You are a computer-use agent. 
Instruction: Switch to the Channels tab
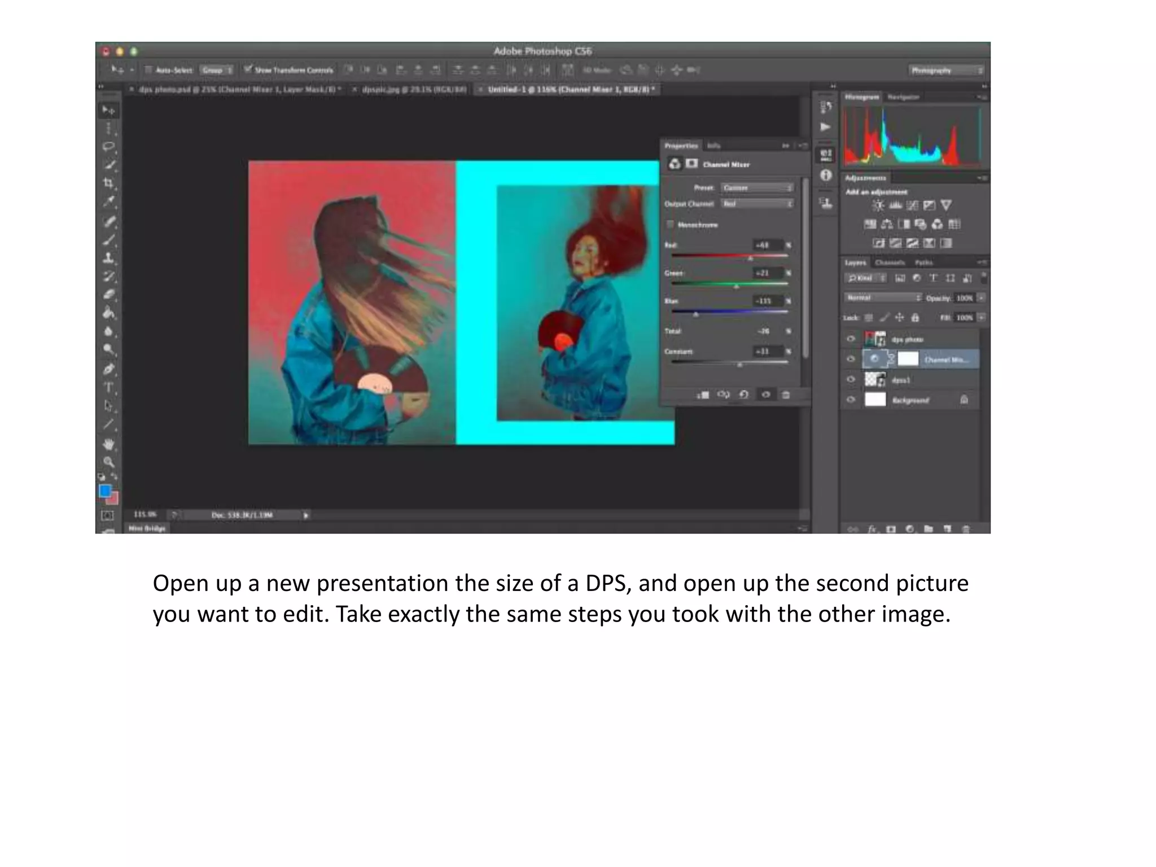[890, 262]
